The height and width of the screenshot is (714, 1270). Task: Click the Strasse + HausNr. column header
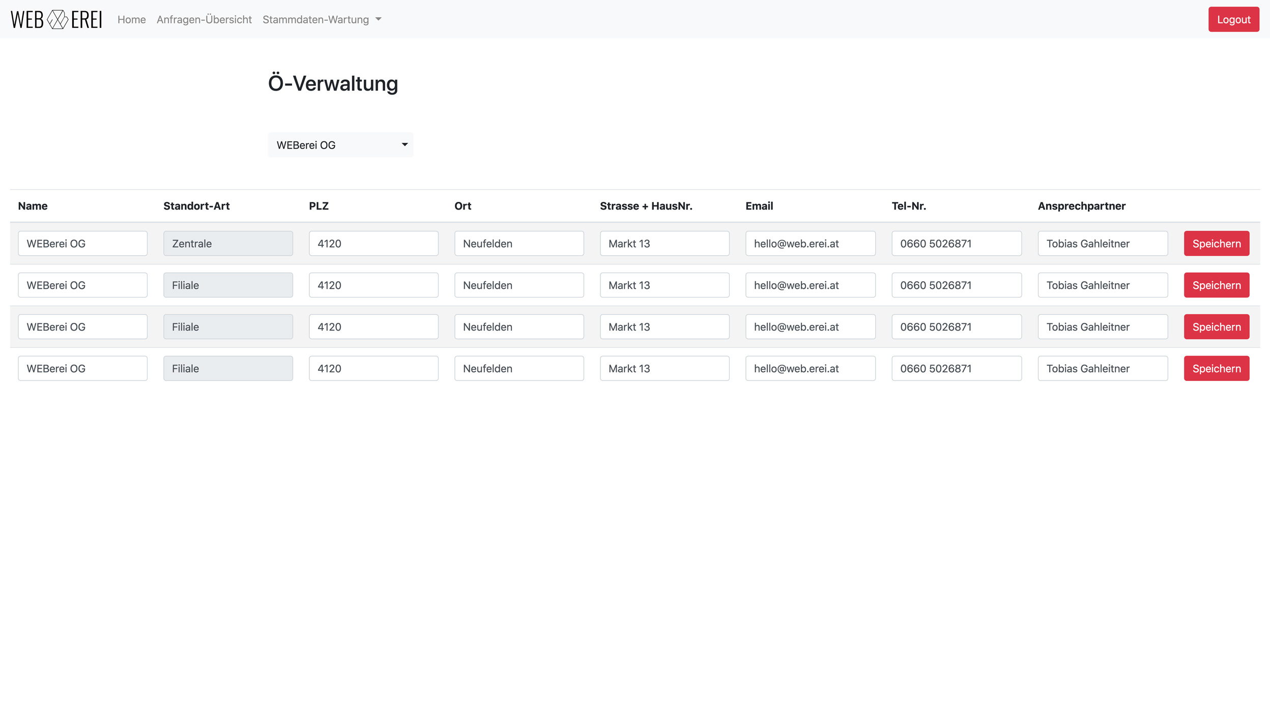pos(646,206)
